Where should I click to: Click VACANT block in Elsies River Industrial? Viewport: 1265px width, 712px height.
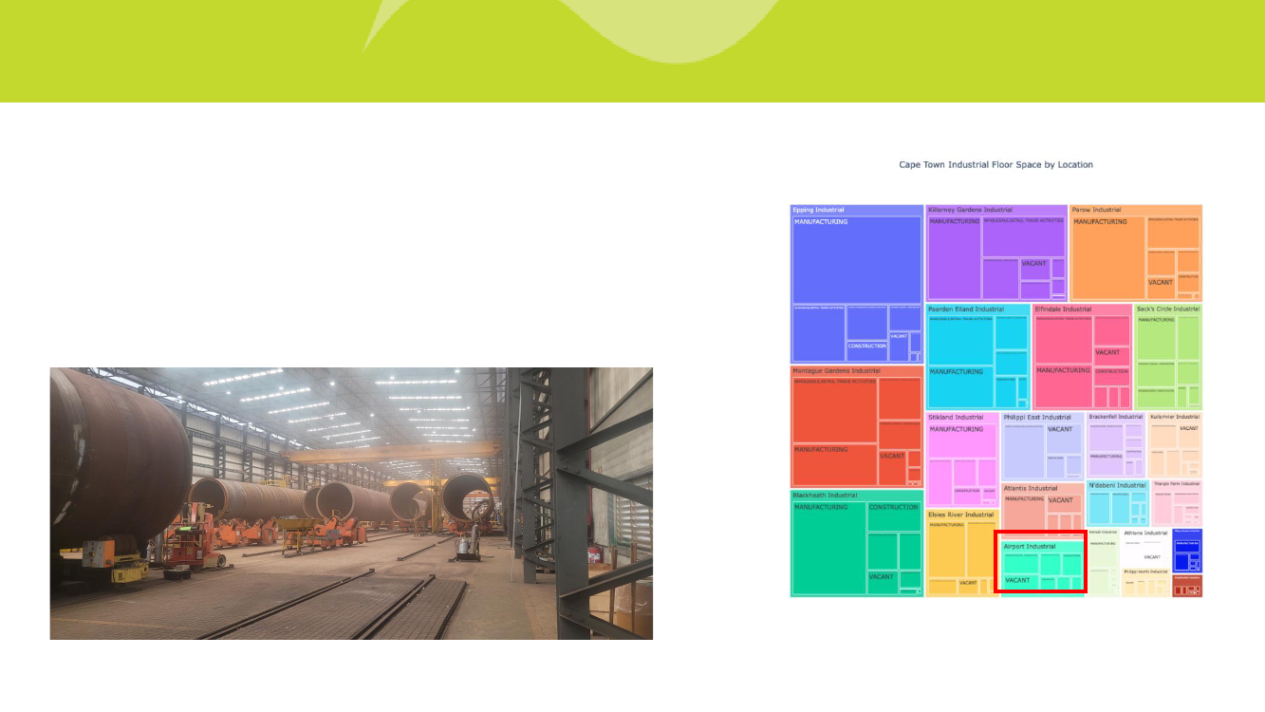tap(968, 585)
